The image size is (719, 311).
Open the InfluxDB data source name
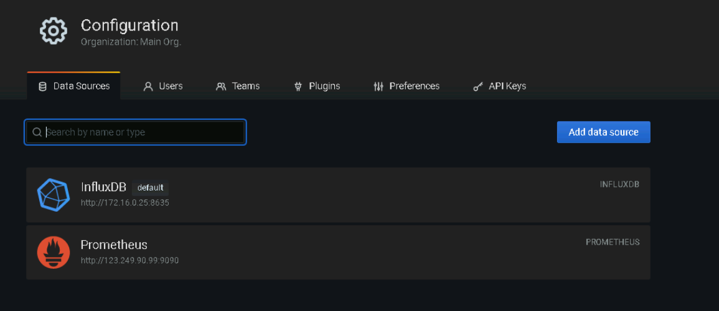[103, 187]
